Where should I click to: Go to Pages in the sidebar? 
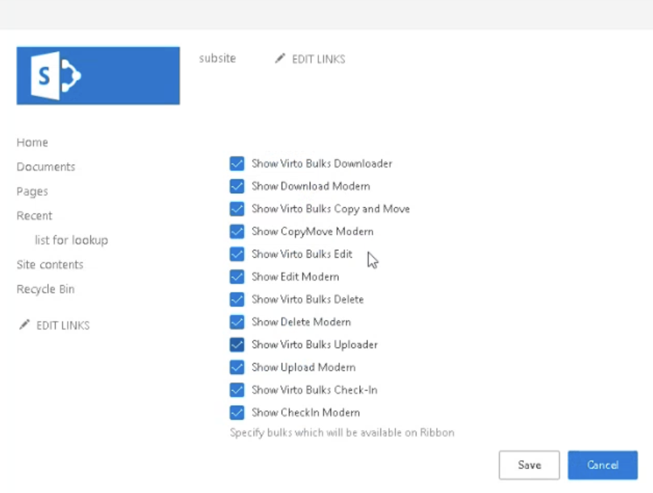coord(32,191)
